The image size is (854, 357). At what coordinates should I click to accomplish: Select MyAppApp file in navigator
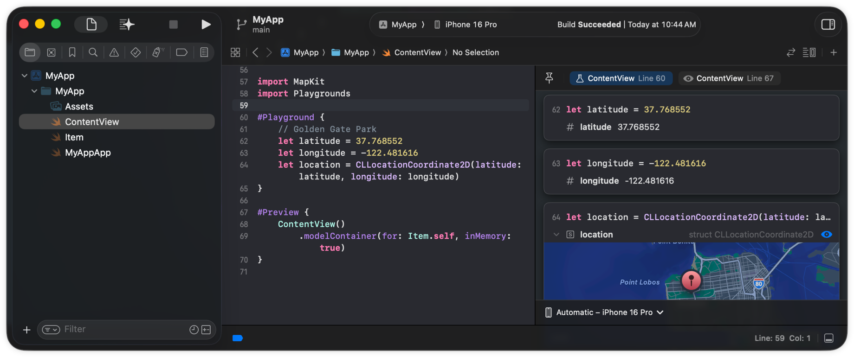tap(88, 152)
